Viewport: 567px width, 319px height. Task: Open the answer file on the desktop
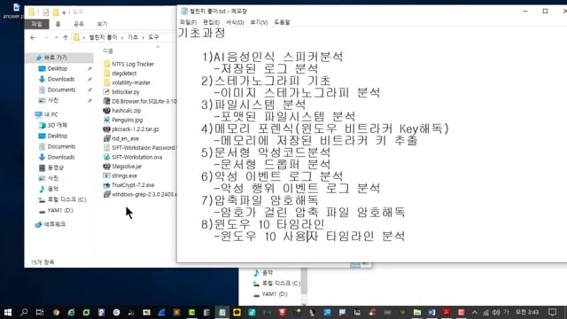[14, 11]
